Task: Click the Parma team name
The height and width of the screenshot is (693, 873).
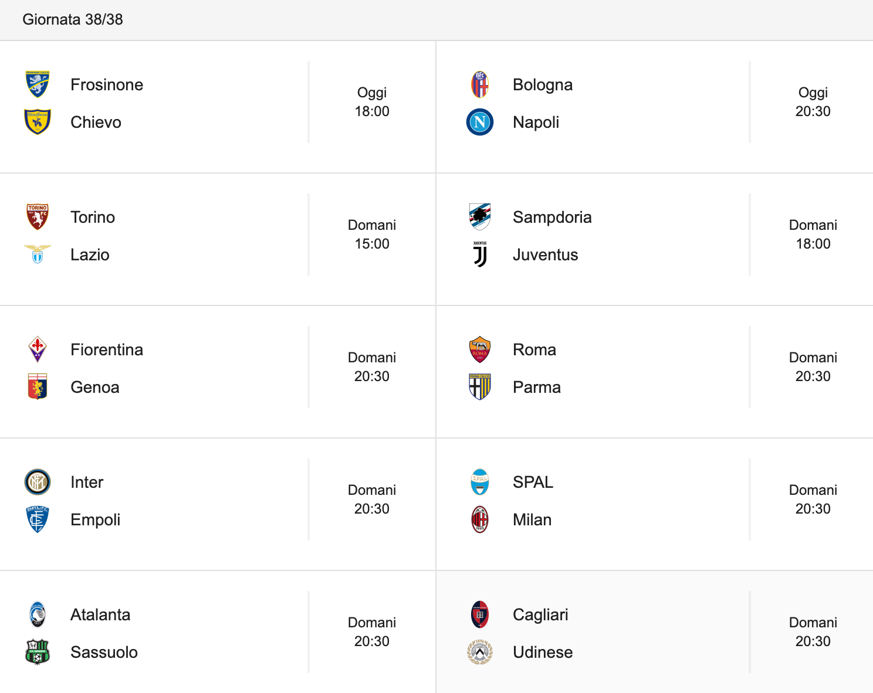Action: (x=537, y=387)
